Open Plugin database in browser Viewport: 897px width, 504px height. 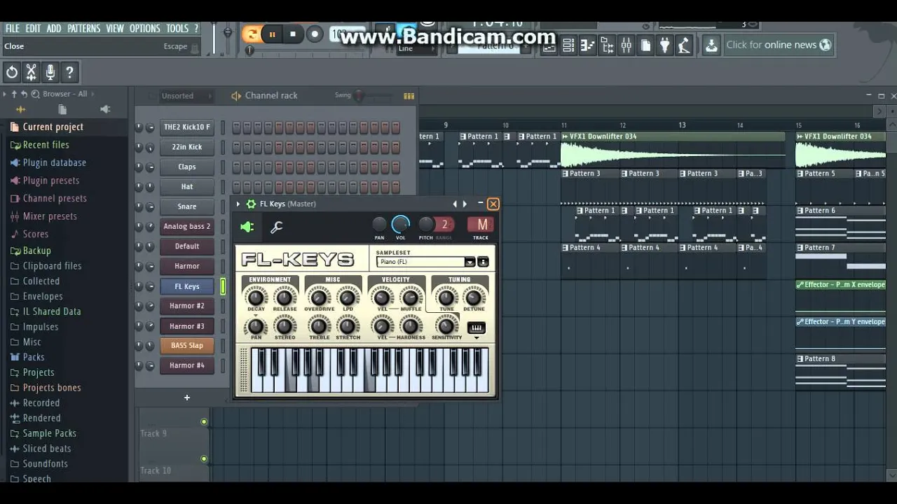[54, 162]
